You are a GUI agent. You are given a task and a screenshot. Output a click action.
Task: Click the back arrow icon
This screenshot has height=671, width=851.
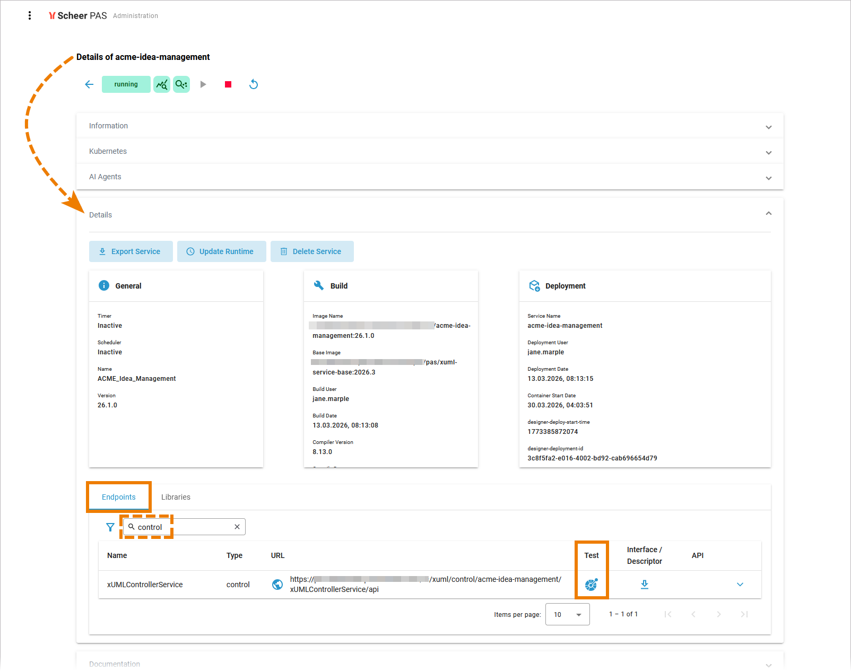click(x=89, y=84)
